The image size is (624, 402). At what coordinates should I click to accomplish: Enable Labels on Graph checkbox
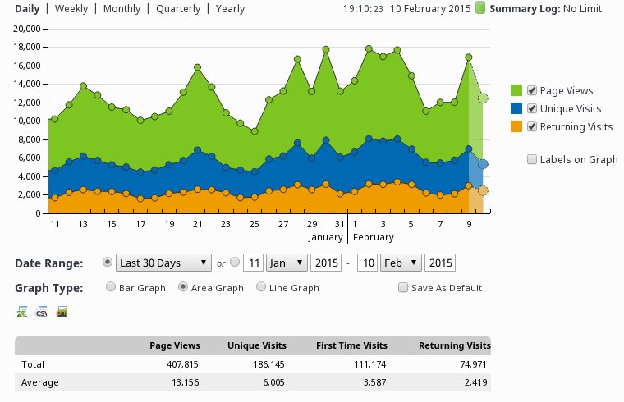(532, 159)
